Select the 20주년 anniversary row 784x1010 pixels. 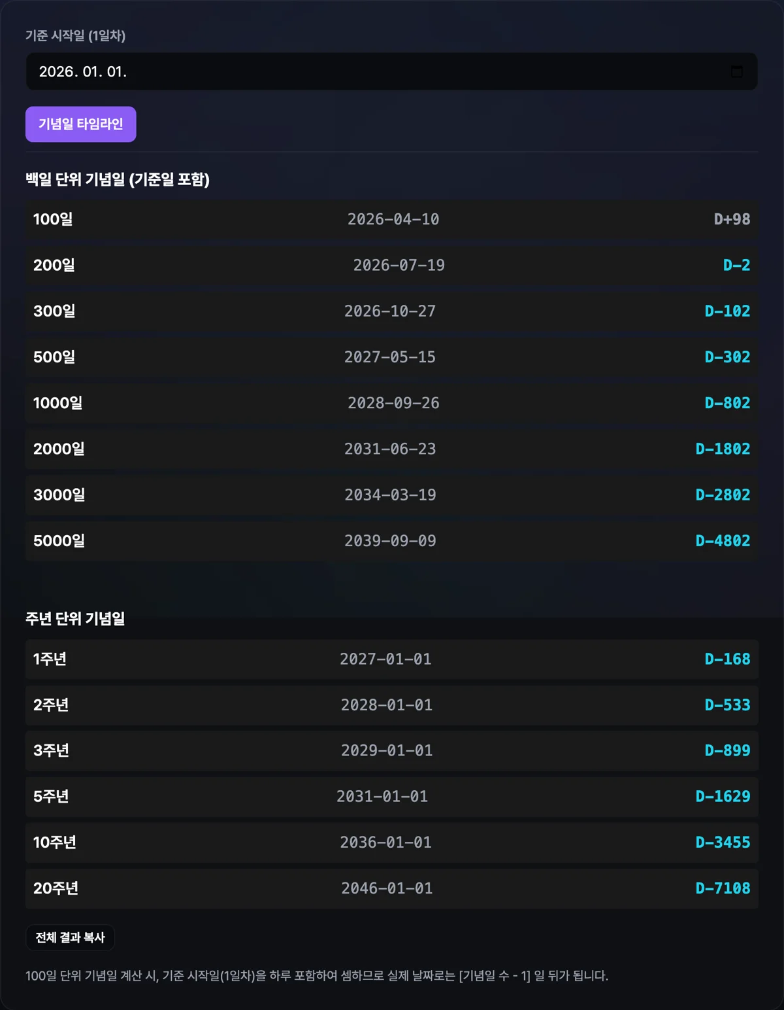[392, 888]
